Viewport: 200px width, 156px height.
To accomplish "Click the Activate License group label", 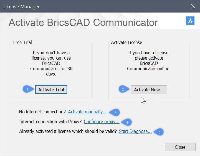I will [x=126, y=43].
